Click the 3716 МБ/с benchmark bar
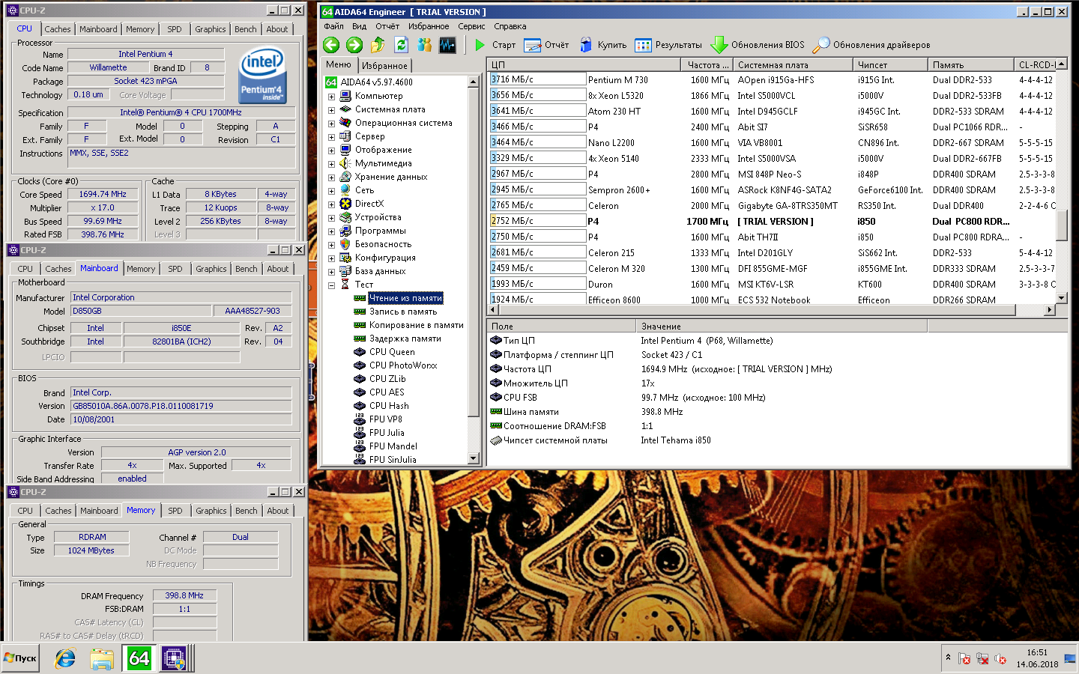The width and height of the screenshot is (1079, 674). pos(537,79)
